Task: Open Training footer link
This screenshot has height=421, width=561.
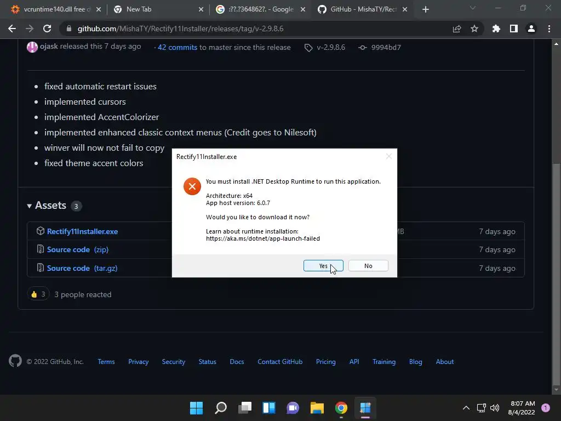Action: 384,362
